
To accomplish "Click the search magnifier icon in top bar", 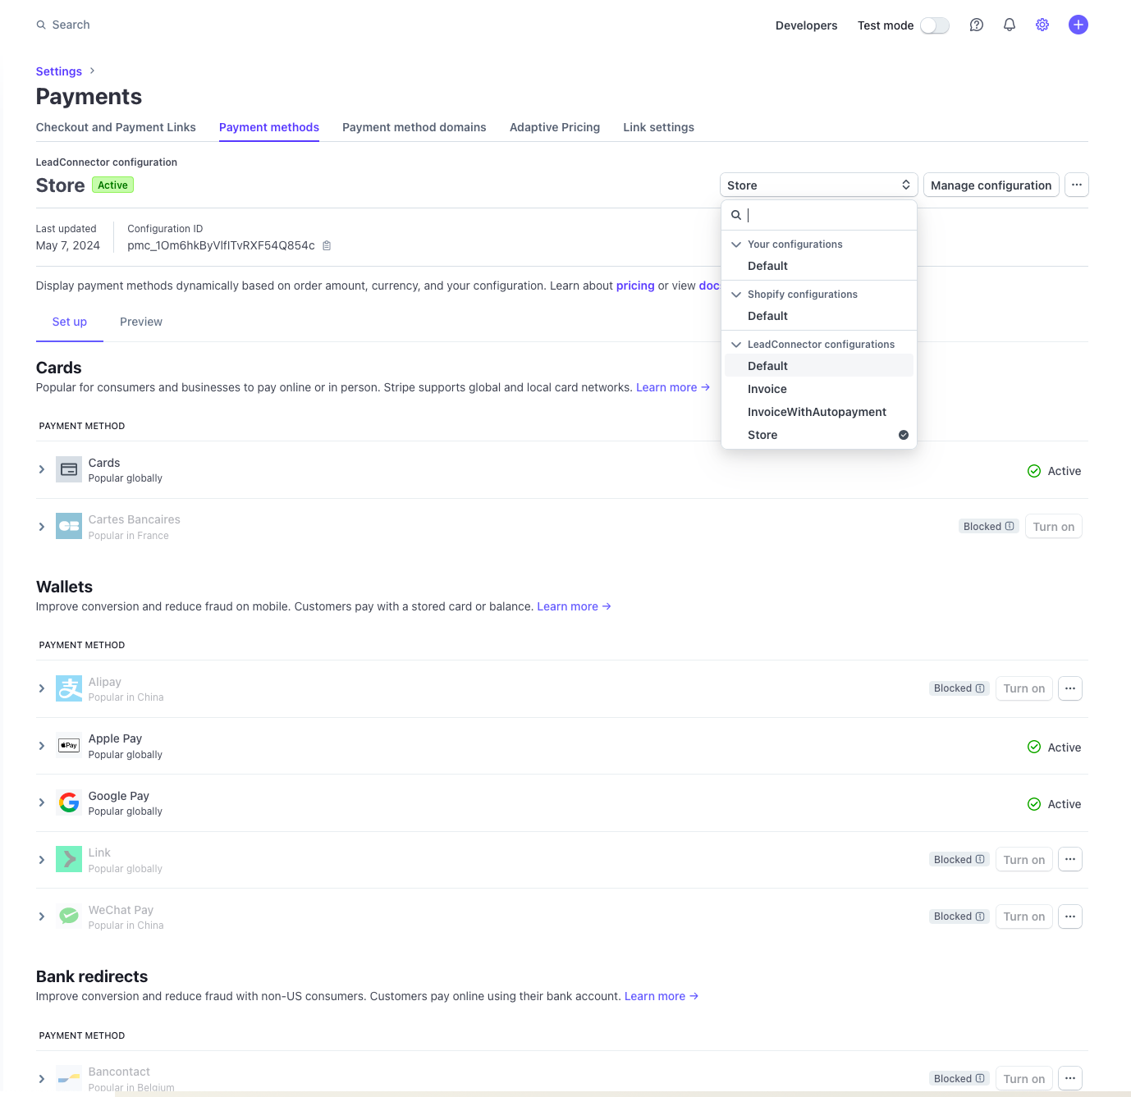I will pos(41,25).
